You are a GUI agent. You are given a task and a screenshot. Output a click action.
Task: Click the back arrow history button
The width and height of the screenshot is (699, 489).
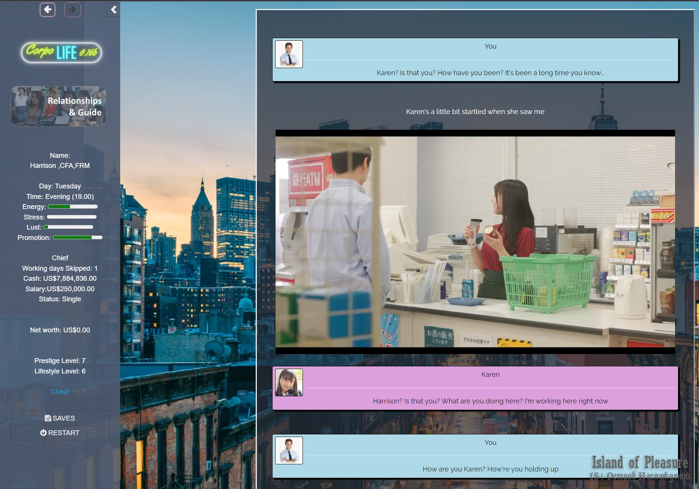click(x=48, y=10)
